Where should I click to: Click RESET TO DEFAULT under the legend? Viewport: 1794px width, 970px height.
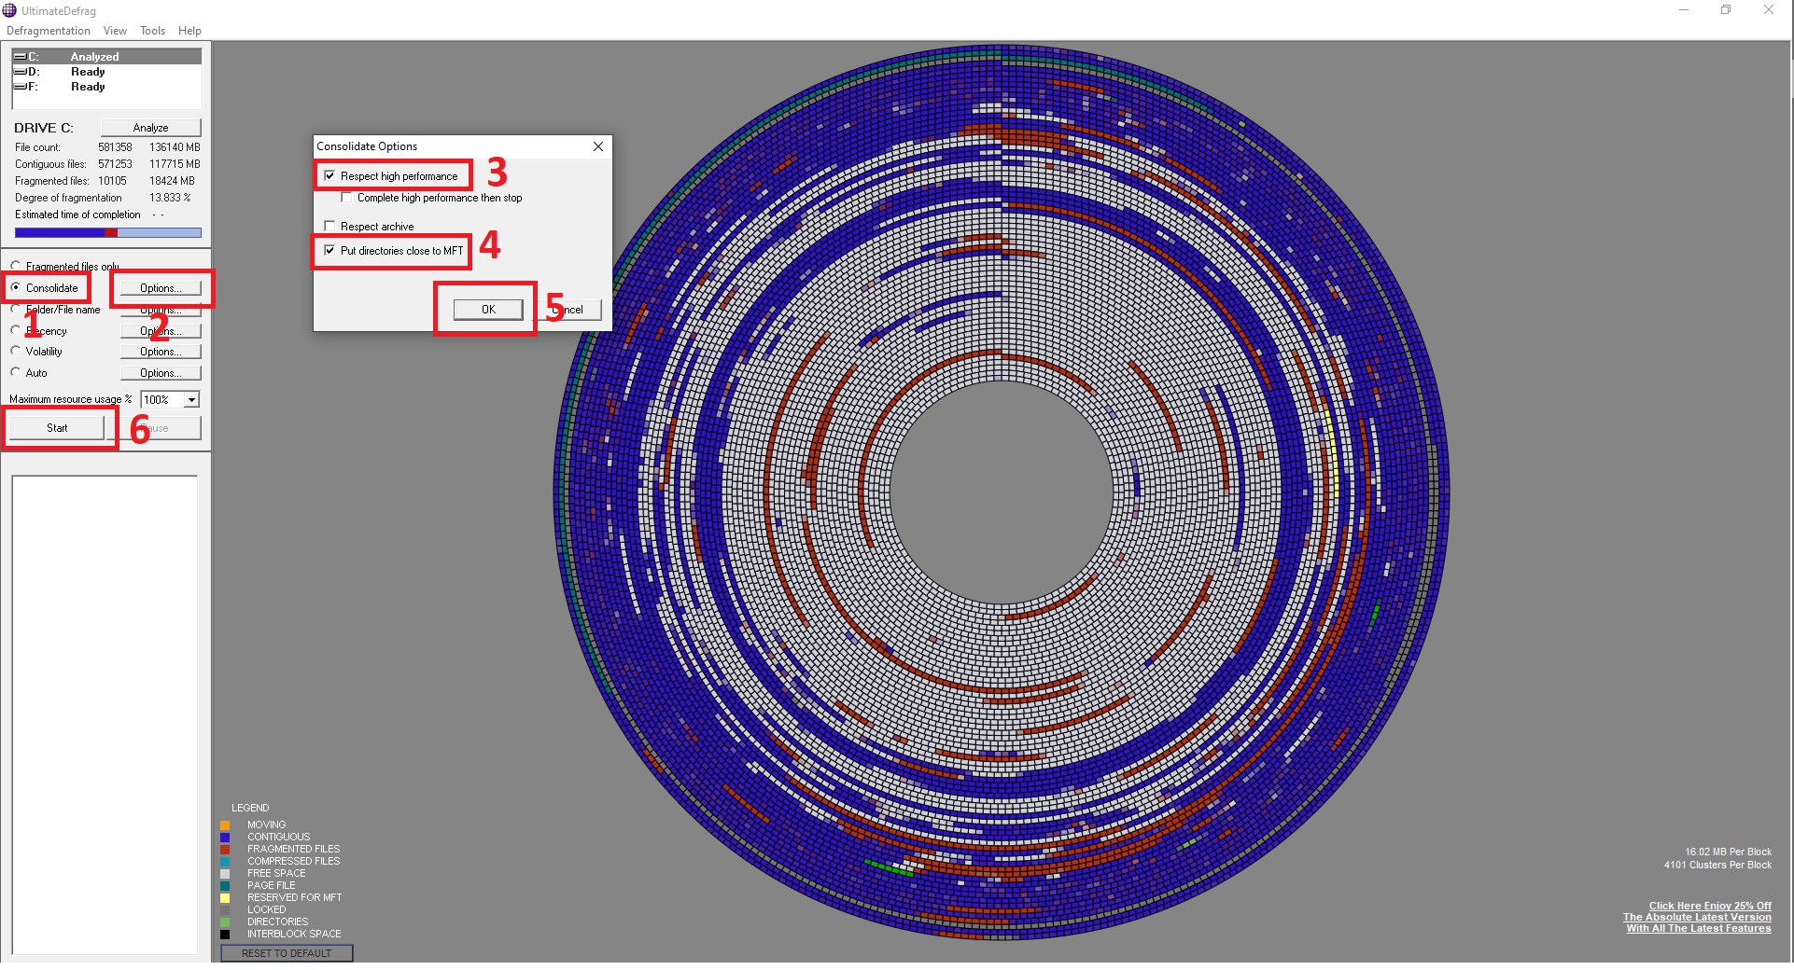pos(287,953)
